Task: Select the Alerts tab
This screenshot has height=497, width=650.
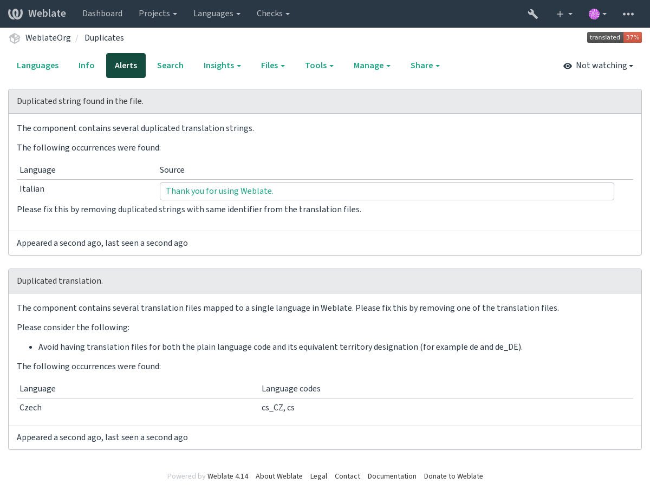Action: (x=126, y=66)
